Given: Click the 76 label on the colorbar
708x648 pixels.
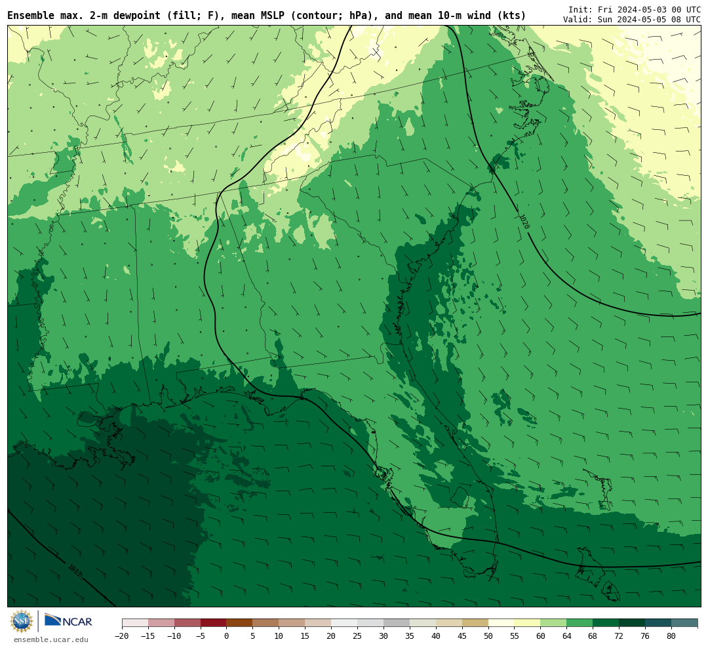Looking at the screenshot, I should pos(646,636).
